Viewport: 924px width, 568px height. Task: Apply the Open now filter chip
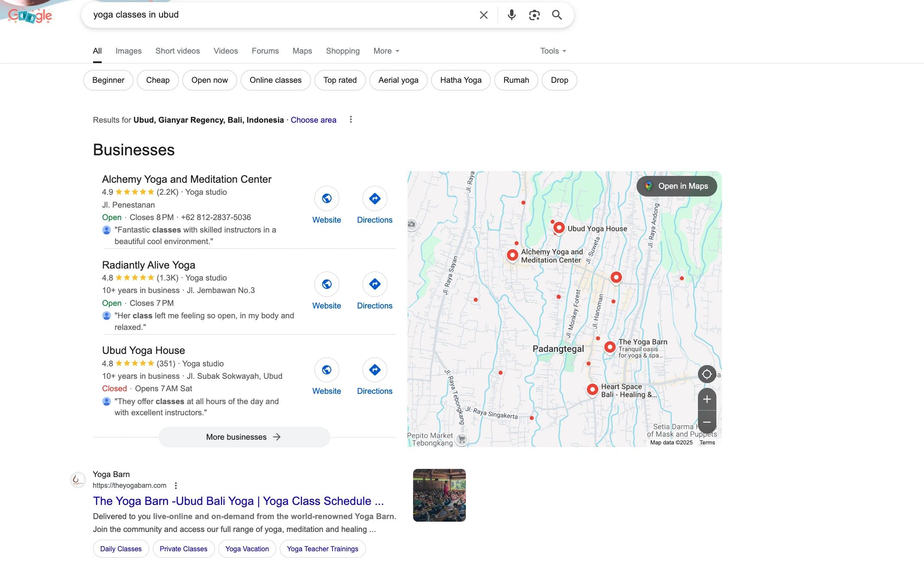point(210,80)
